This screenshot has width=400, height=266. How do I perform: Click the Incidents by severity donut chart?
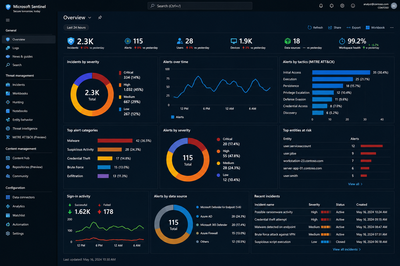92,95
